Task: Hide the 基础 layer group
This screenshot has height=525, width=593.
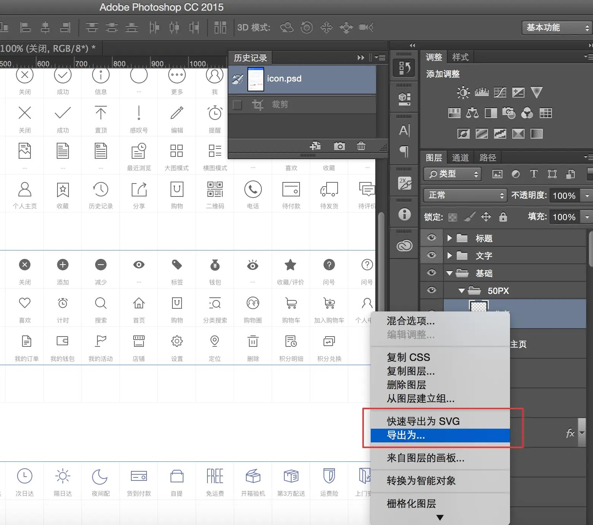Action: 432,273
